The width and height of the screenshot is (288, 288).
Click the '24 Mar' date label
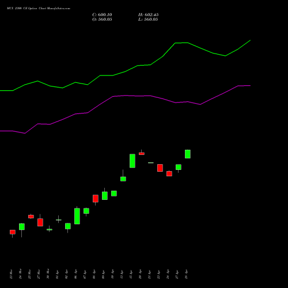20,274
